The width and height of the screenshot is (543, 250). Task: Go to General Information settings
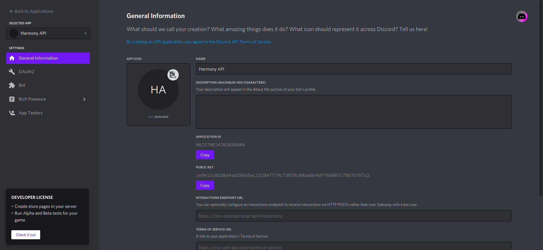click(48, 58)
